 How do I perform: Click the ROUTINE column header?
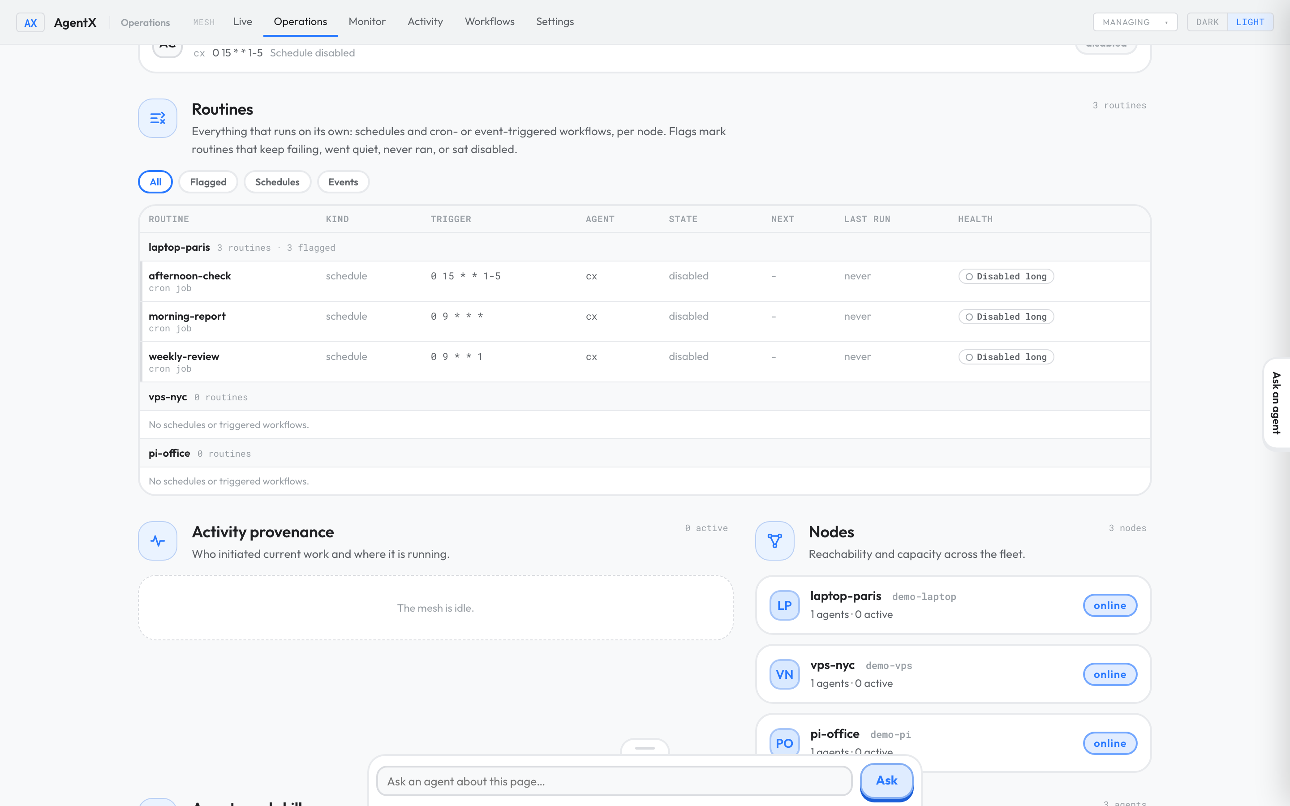pos(168,219)
